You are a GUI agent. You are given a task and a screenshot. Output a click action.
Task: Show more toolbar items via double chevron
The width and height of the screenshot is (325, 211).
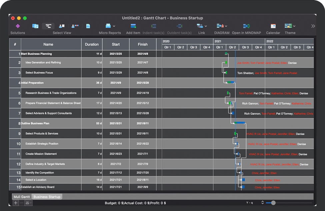point(313,26)
